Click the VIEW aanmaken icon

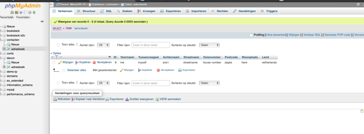tap(157, 99)
